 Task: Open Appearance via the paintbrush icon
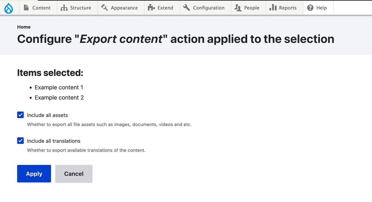104,8
